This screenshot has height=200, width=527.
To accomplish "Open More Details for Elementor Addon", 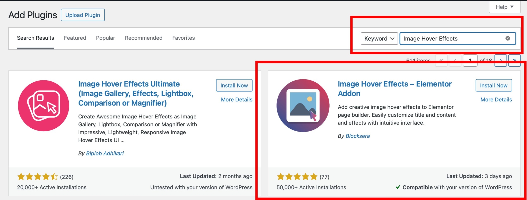I will pos(496,99).
